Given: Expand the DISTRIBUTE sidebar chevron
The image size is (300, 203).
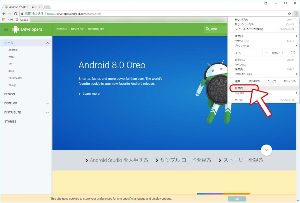Looking at the screenshot, I should tap(47, 112).
